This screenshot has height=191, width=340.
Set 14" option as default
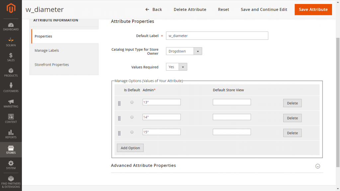coord(132,117)
